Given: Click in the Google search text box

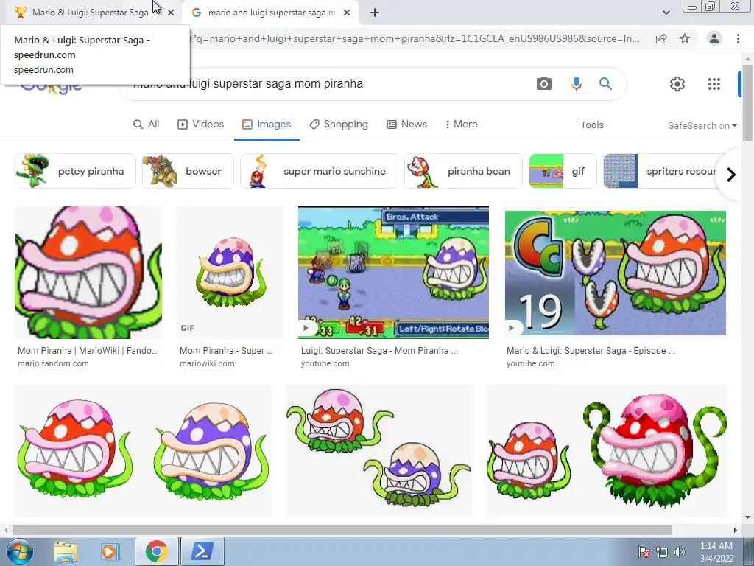Looking at the screenshot, I should 327,84.
